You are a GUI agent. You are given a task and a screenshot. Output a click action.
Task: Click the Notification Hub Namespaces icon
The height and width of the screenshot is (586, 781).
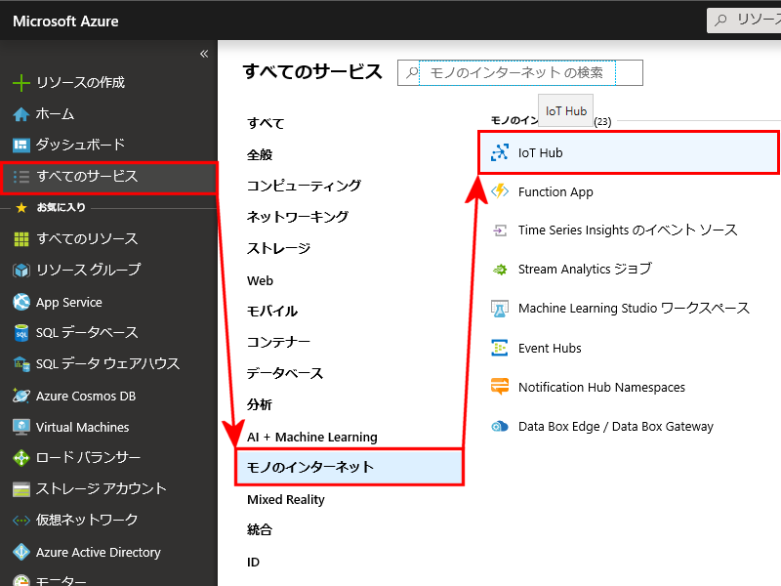click(500, 387)
